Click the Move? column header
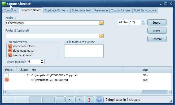Screen dimensions: 175x105 pos(10,70)
